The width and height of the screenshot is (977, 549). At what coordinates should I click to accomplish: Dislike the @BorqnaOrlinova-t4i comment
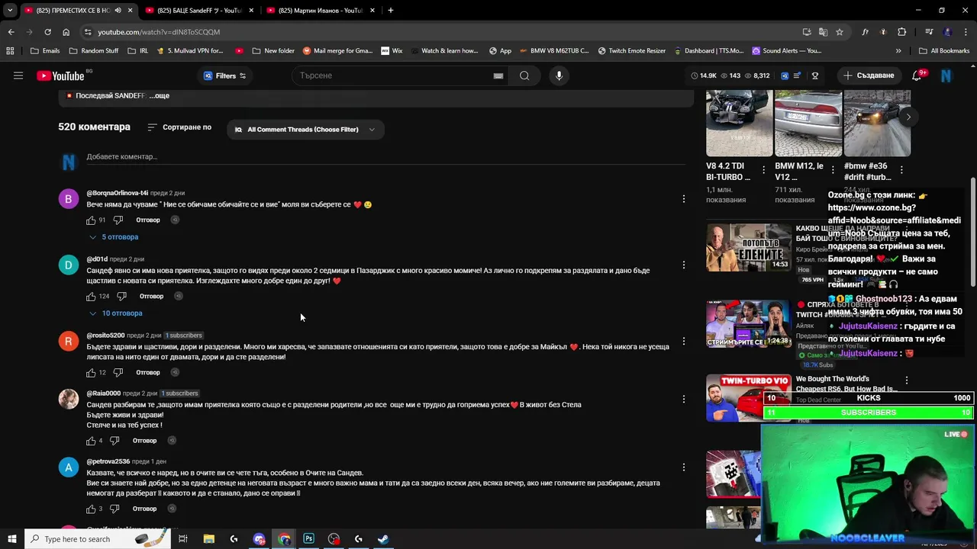tap(118, 220)
